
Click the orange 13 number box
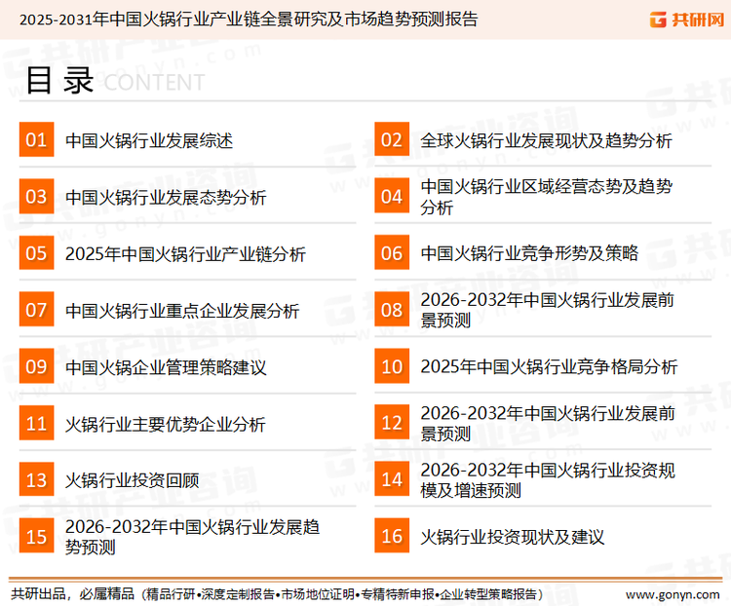36,479
